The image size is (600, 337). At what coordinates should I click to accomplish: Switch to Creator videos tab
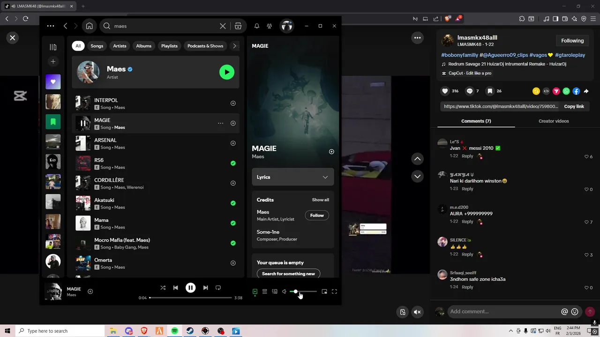click(554, 121)
